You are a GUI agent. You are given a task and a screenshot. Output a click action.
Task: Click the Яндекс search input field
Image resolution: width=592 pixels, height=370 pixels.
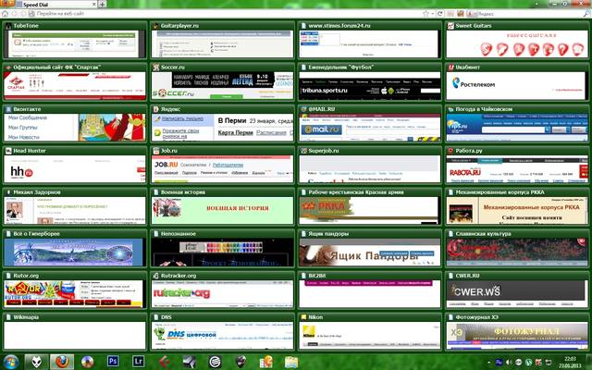(518, 16)
